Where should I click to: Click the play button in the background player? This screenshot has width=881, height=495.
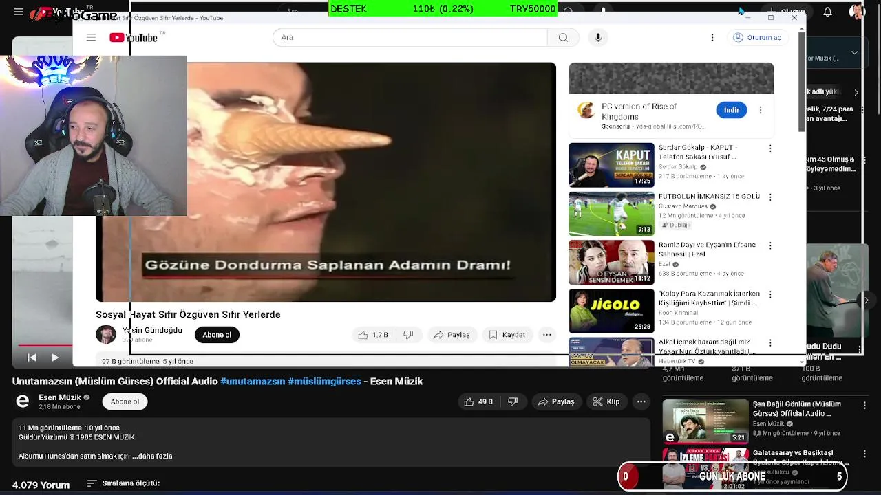(x=55, y=357)
